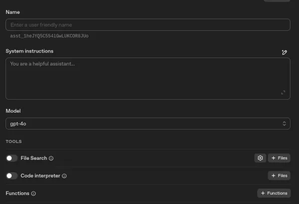The width and height of the screenshot is (299, 204).
Task: Click the info icon beside Code interpreter
Action: 64,176
